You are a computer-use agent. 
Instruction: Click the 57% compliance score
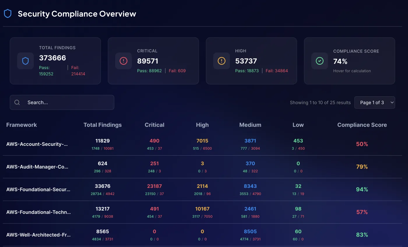pos(362,212)
